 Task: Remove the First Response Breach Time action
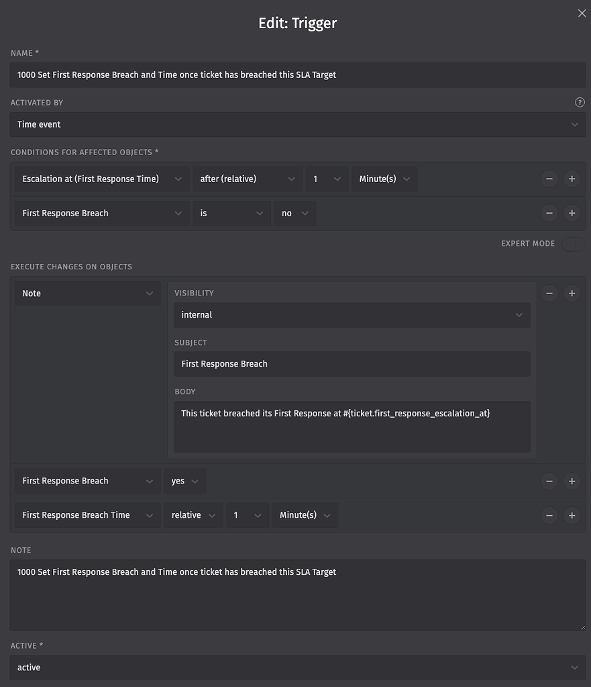549,515
